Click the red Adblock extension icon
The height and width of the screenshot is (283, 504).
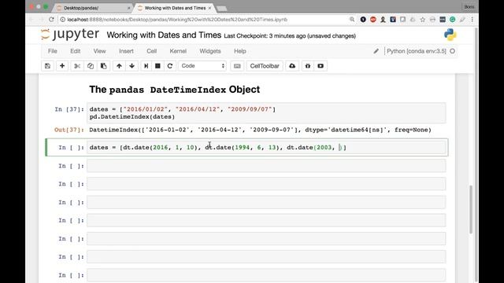[x=372, y=20]
